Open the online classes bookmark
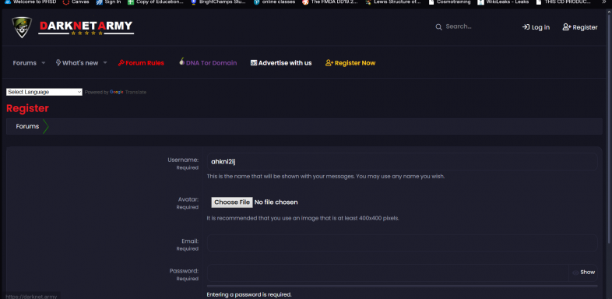612x299 pixels. (x=274, y=2)
